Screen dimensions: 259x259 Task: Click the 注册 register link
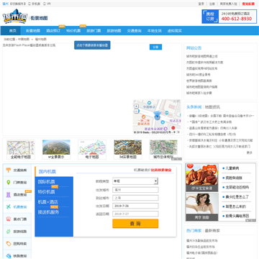pos(212,4)
